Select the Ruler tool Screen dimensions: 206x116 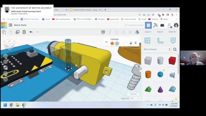click(160, 41)
